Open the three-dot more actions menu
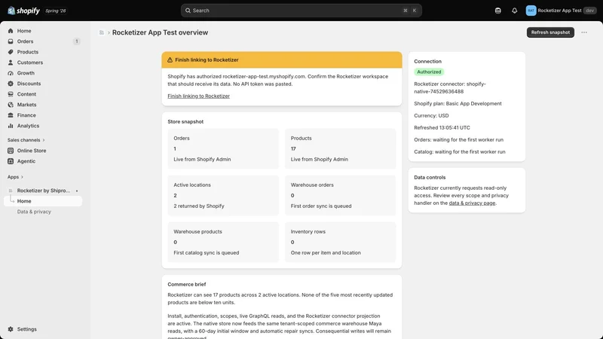This screenshot has width=603, height=339. point(584,32)
